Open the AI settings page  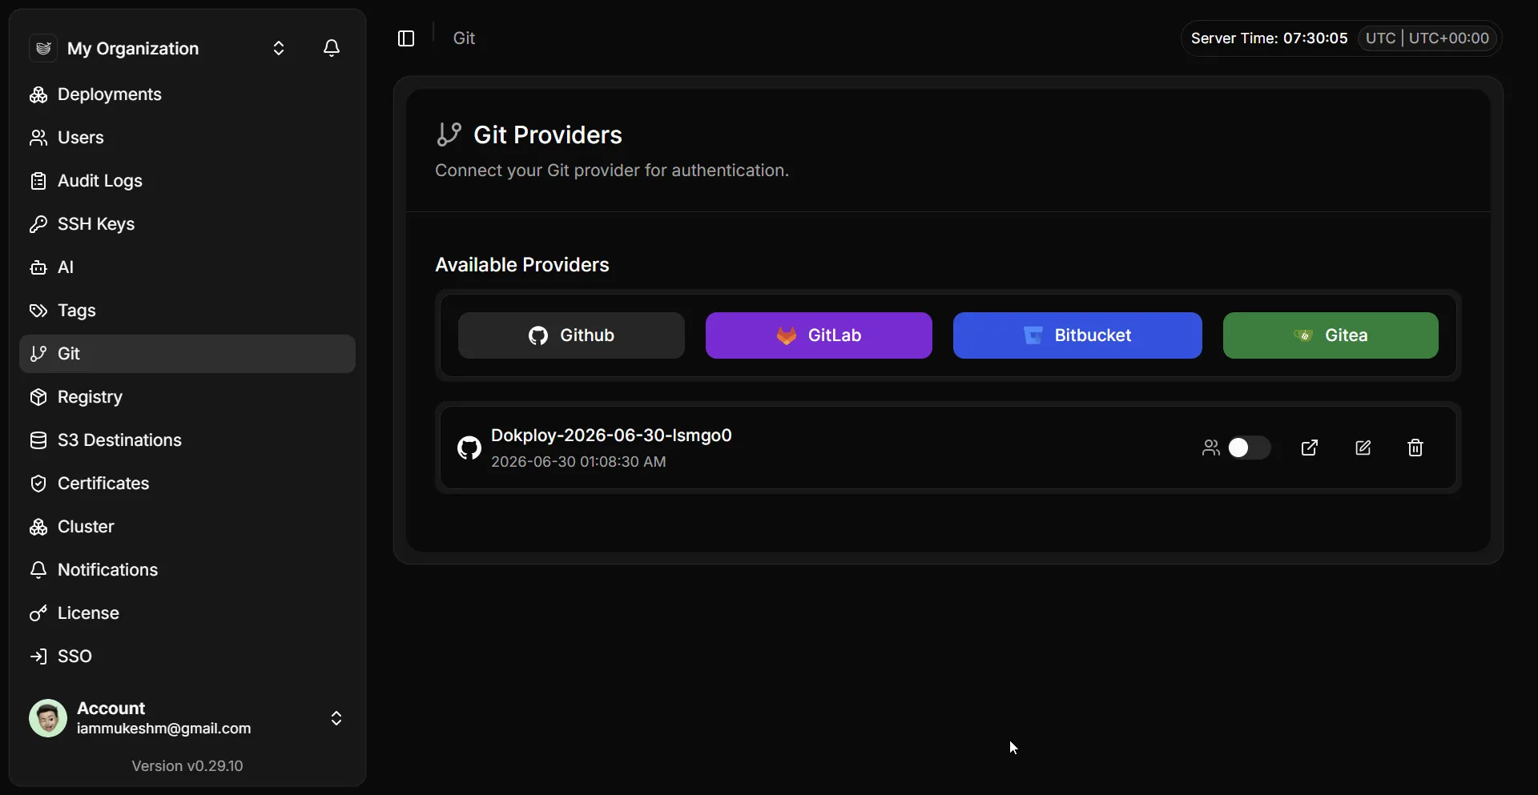pos(187,267)
